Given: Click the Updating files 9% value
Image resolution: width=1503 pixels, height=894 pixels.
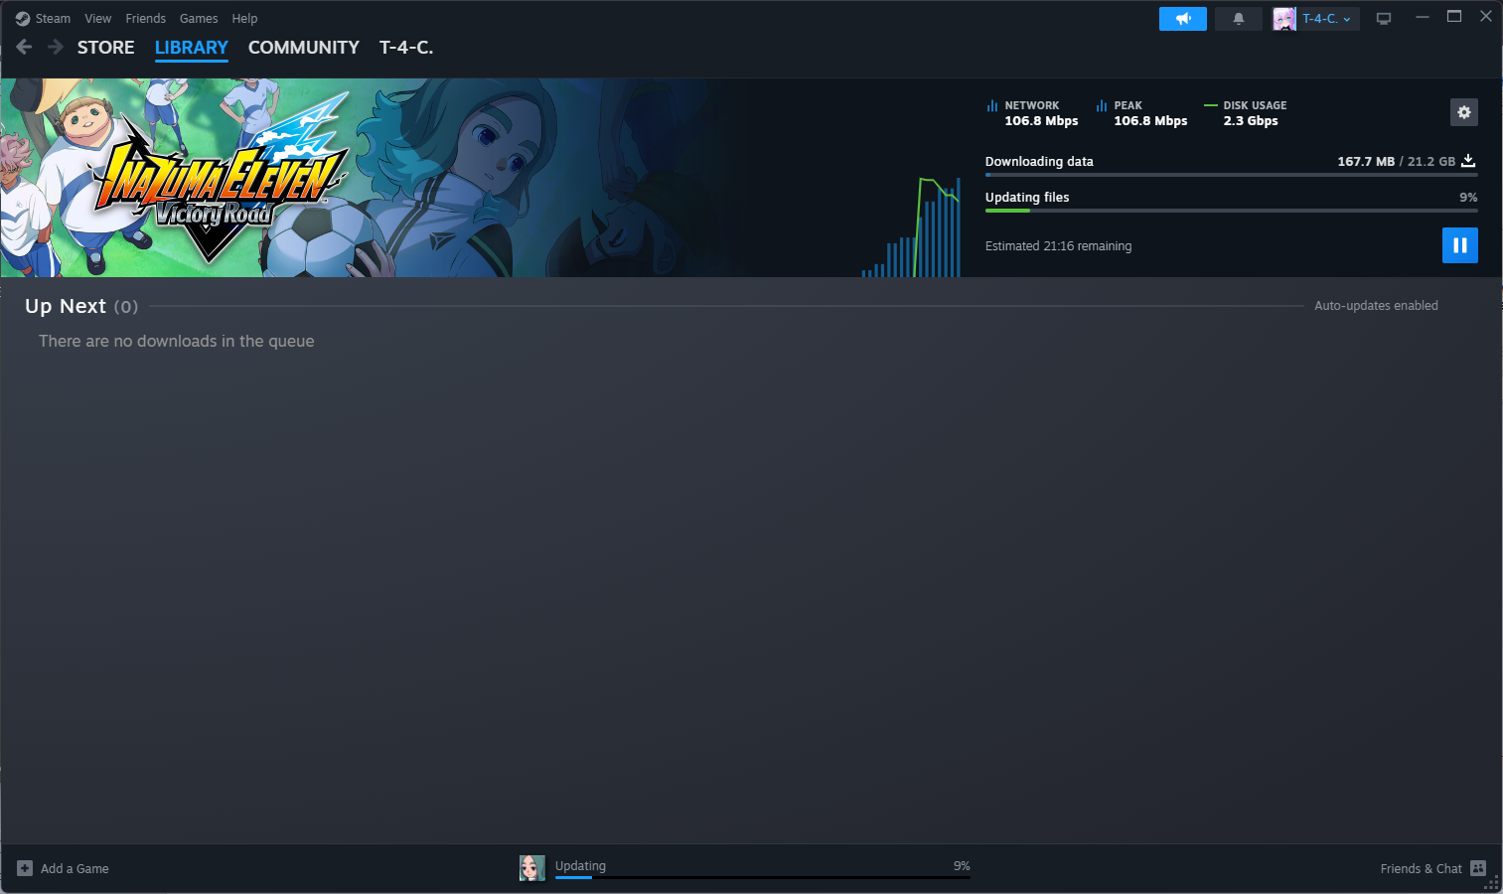Looking at the screenshot, I should tap(1468, 198).
